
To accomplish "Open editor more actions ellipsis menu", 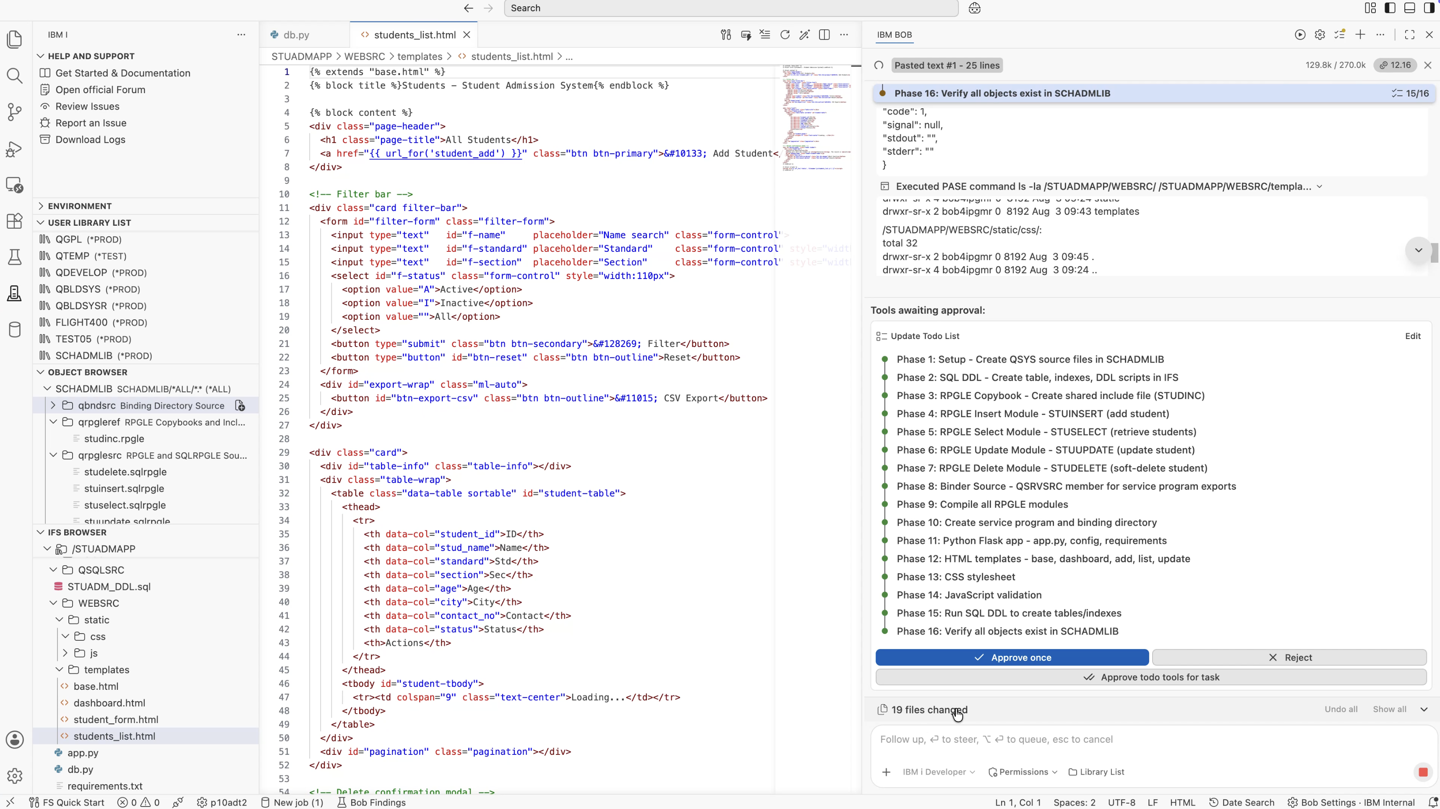I will click(x=844, y=35).
